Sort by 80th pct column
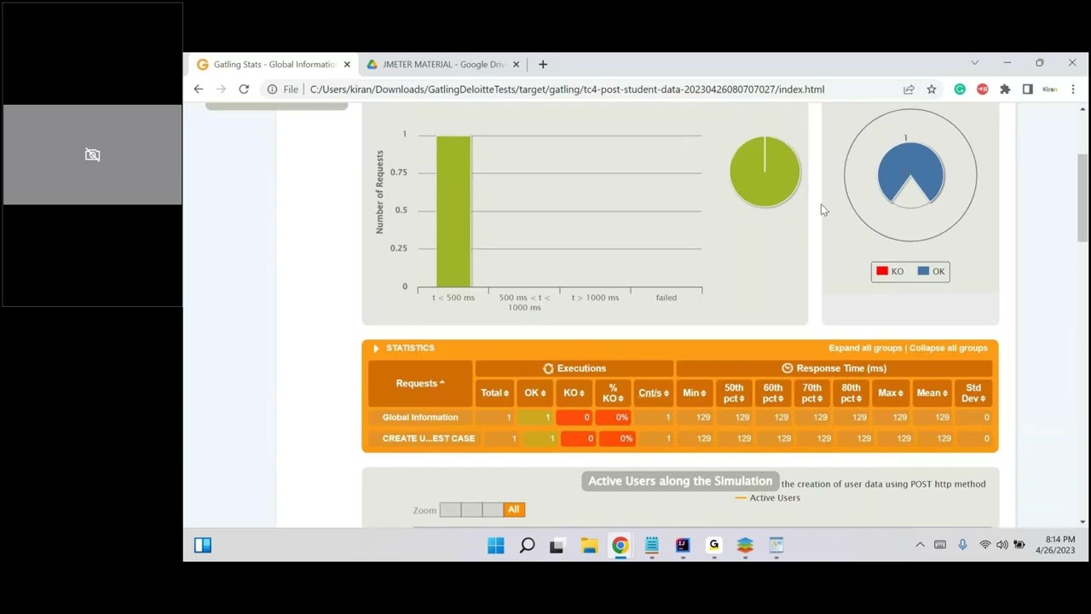The width and height of the screenshot is (1091, 614). pyautogui.click(x=851, y=393)
